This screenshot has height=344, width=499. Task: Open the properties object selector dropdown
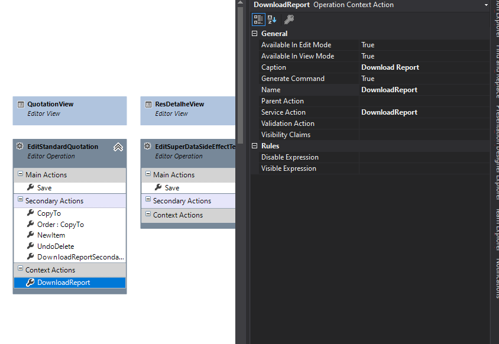(486, 5)
